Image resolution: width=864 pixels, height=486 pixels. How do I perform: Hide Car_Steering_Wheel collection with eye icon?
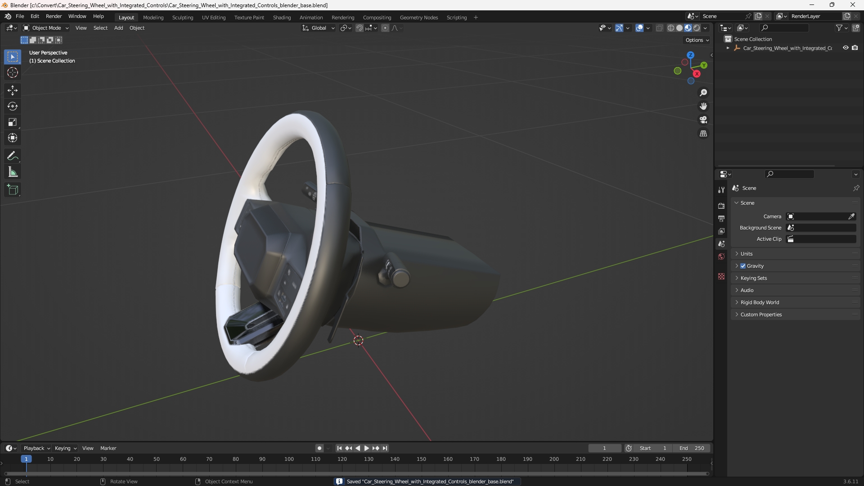pos(846,48)
